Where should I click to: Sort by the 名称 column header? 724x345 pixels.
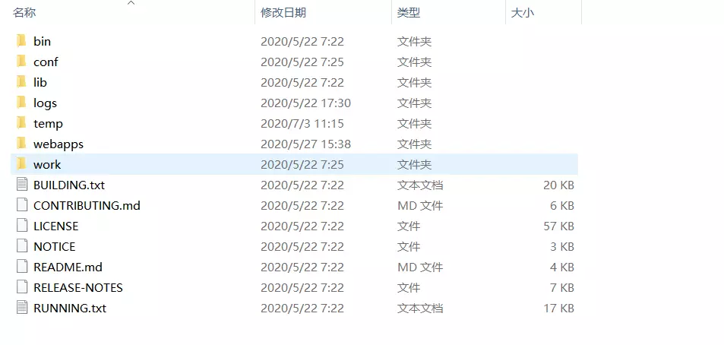(24, 12)
